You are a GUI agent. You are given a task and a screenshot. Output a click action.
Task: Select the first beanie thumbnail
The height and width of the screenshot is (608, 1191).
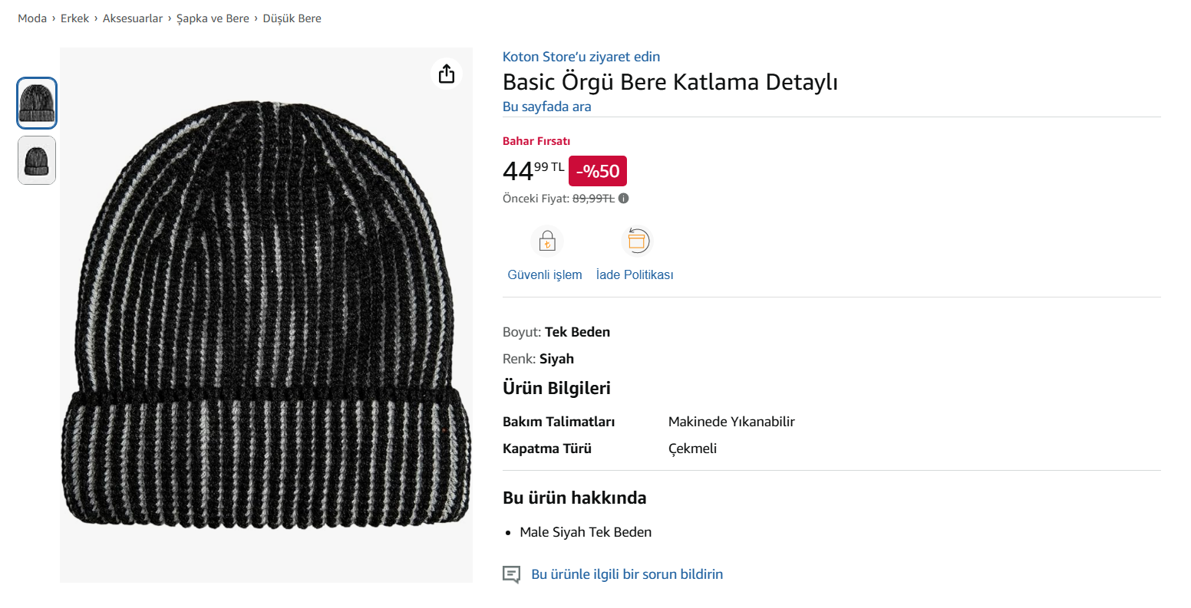(37, 103)
